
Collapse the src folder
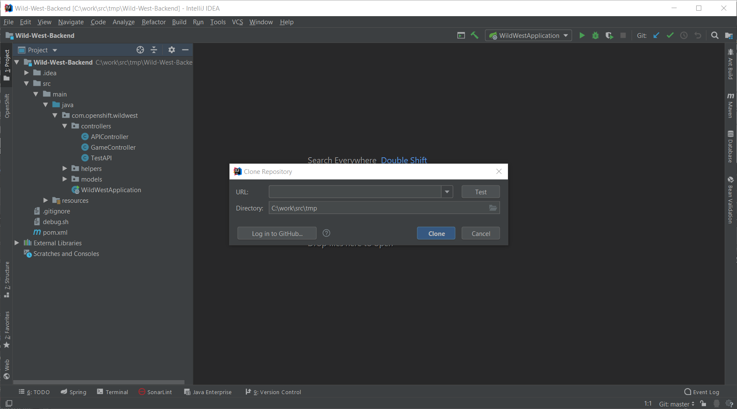click(26, 83)
